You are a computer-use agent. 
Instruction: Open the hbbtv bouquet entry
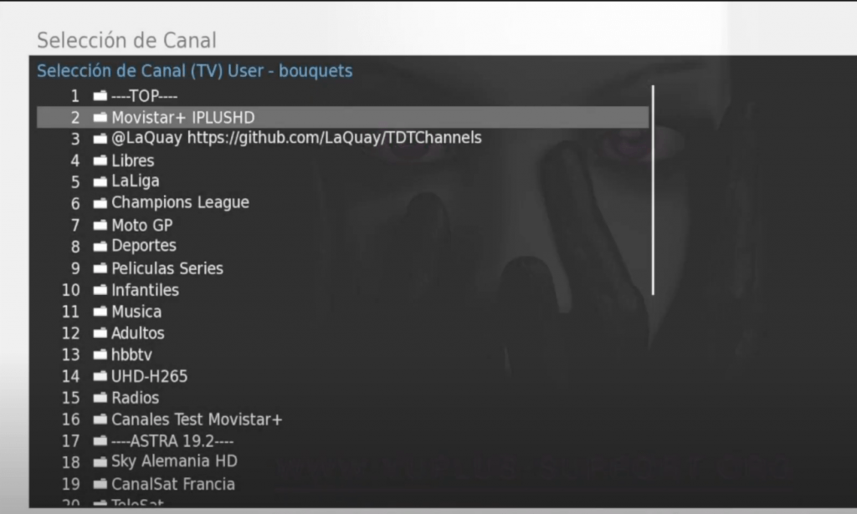pos(342,354)
